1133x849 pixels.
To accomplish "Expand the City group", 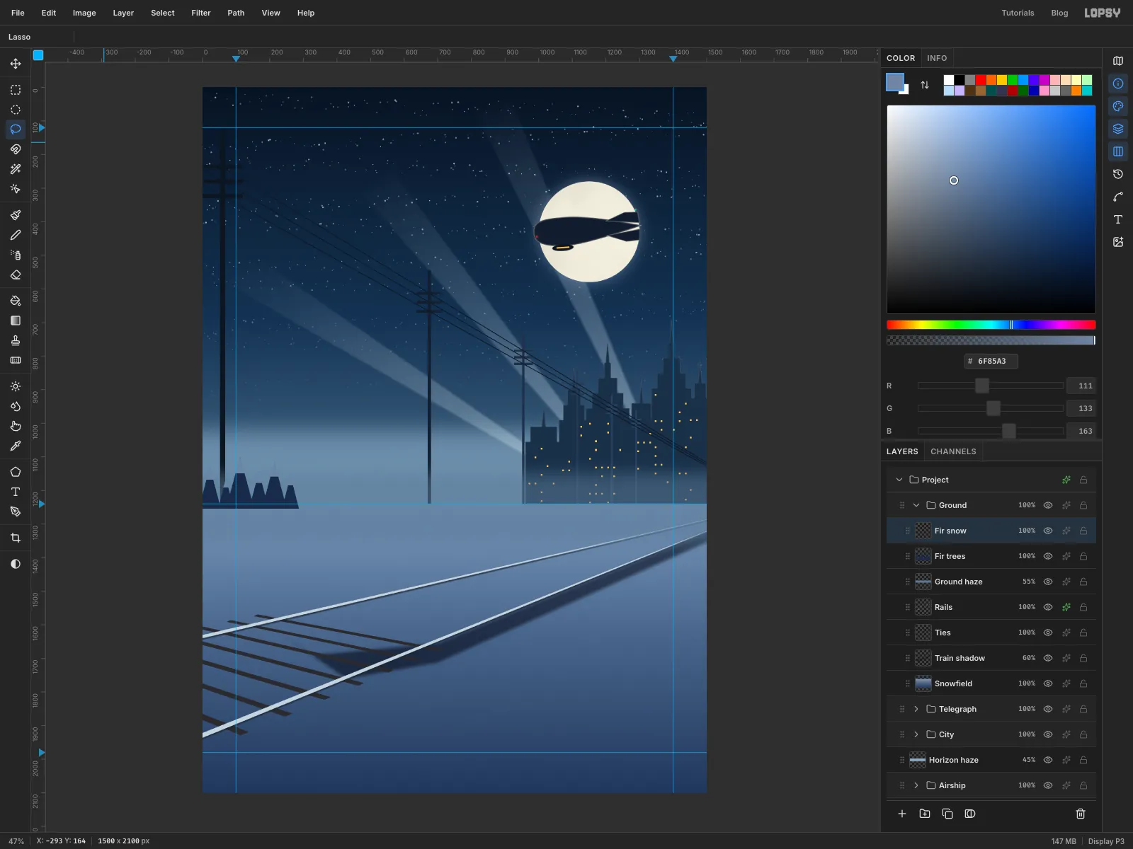I will pyautogui.click(x=916, y=734).
